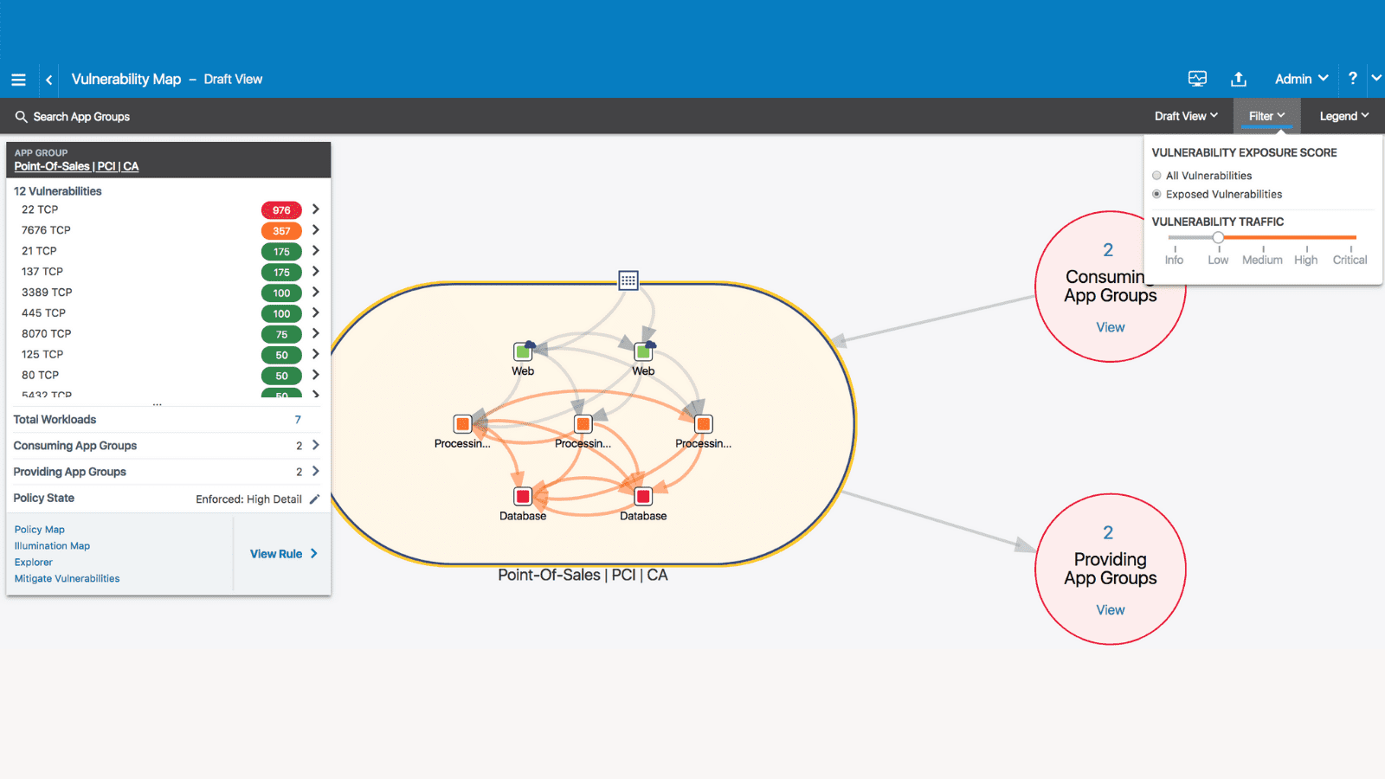This screenshot has height=779, width=1385.
Task: Expand the 445 TCP vulnerability row
Action: tap(316, 313)
